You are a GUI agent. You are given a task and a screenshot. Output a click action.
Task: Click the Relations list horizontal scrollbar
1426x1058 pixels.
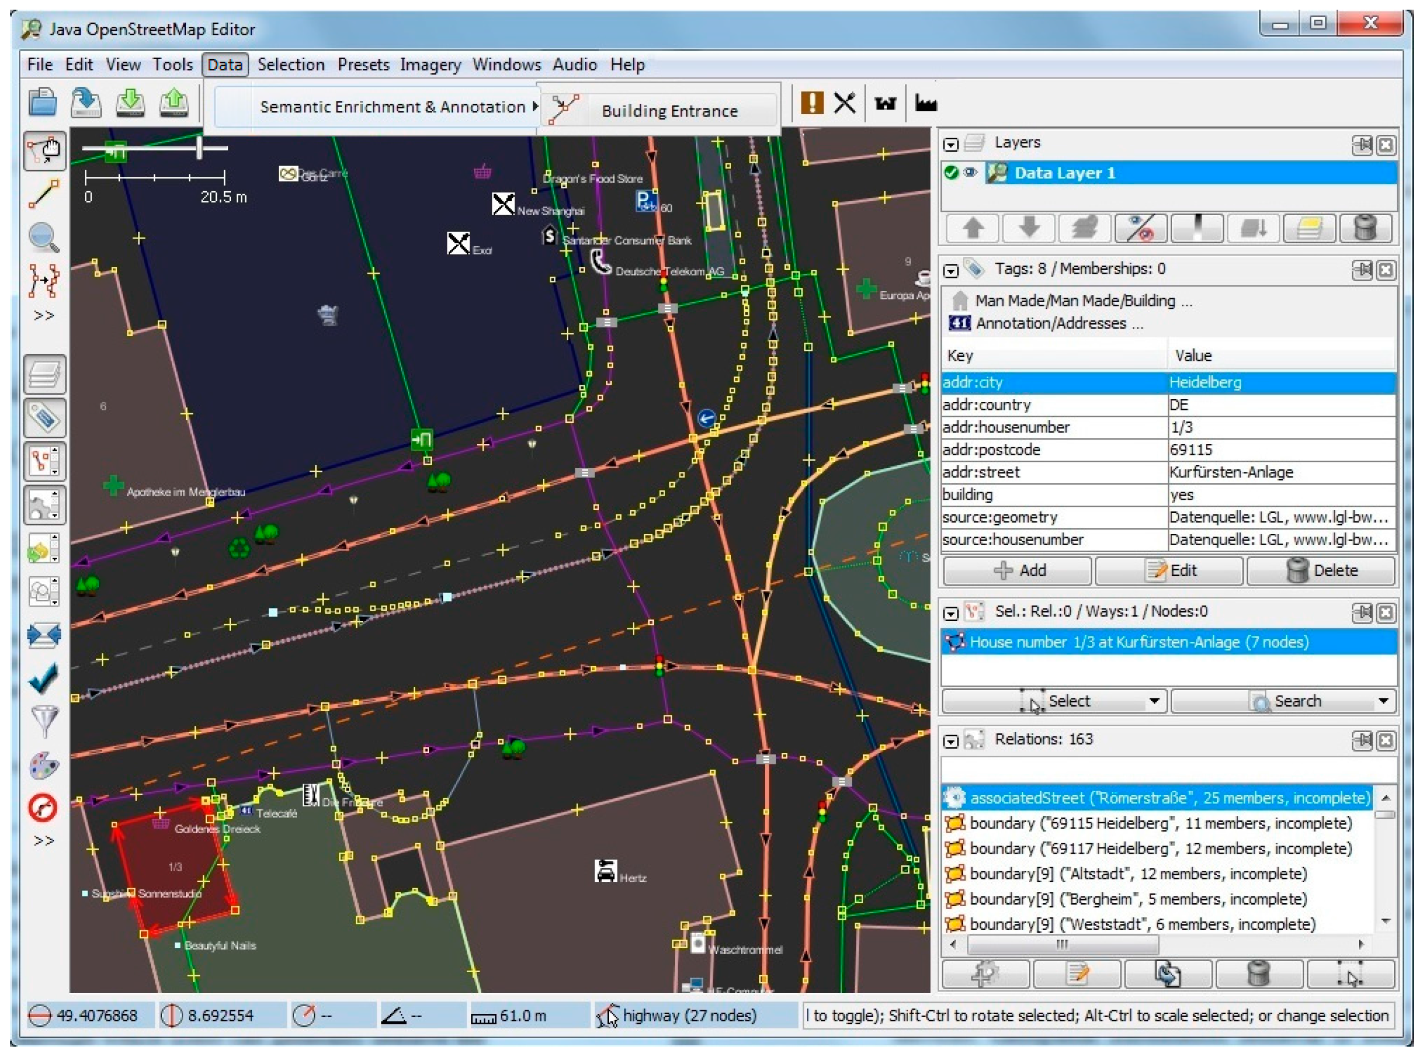[x=1062, y=944]
